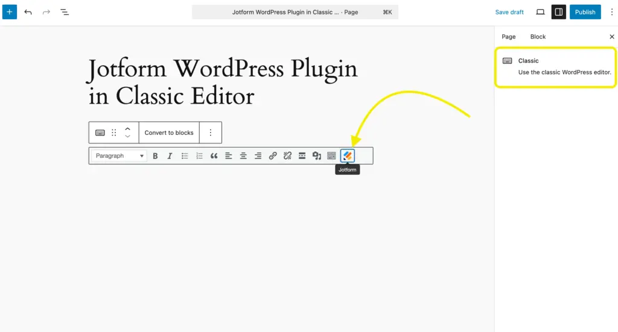Click the page title heading
618x332 pixels.
[x=223, y=82]
